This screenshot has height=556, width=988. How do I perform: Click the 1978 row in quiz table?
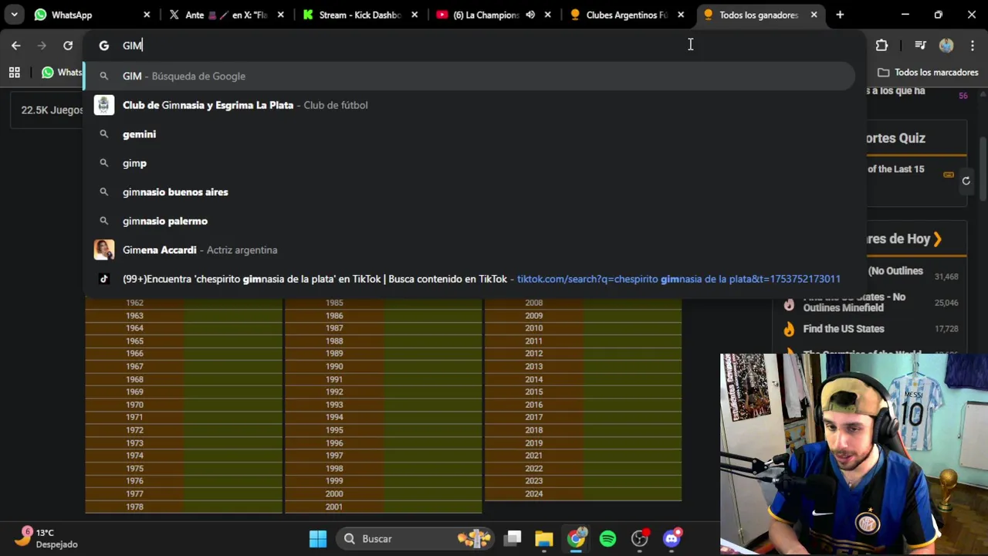(x=184, y=507)
